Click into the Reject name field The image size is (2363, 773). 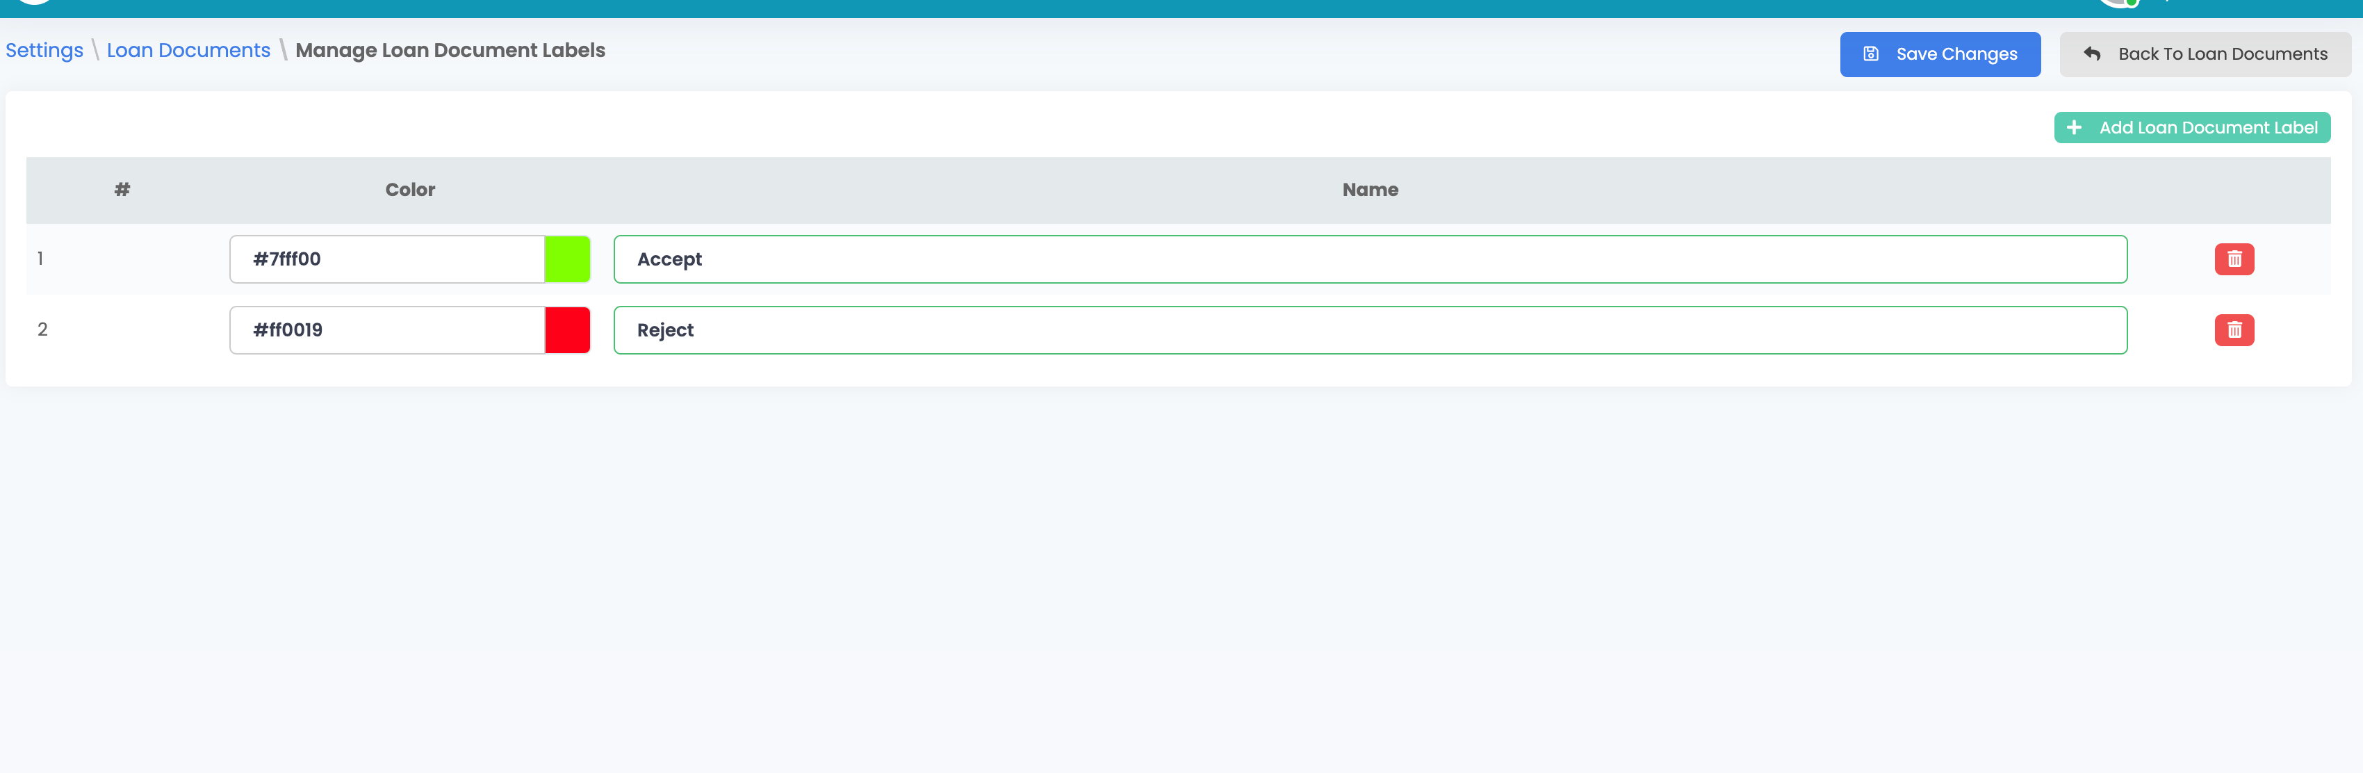pyautogui.click(x=1370, y=330)
